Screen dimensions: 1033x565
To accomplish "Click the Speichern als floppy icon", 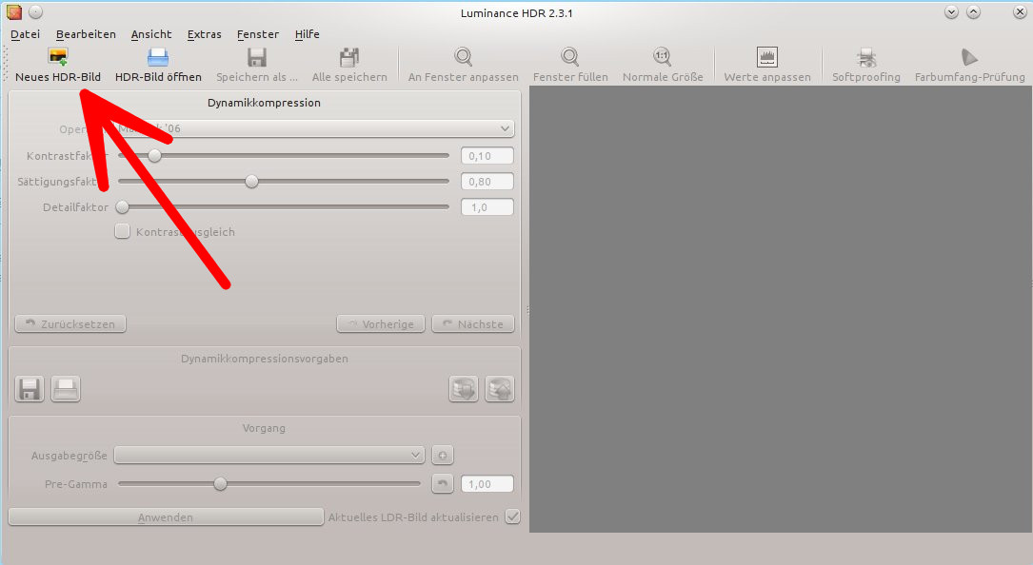I will coord(257,57).
